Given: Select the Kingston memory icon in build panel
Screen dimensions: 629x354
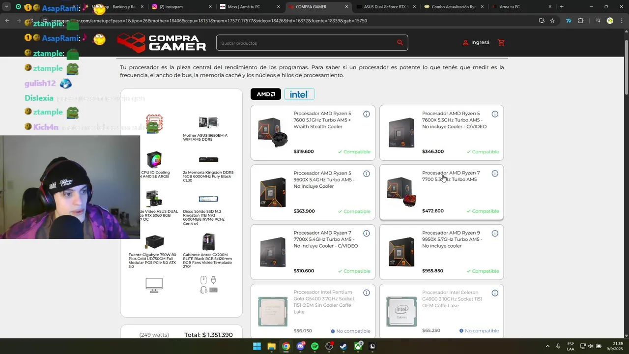Looking at the screenshot, I should (x=208, y=160).
